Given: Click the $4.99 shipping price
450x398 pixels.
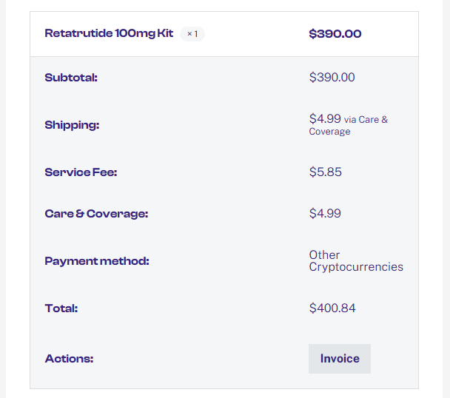Looking at the screenshot, I should coord(325,118).
